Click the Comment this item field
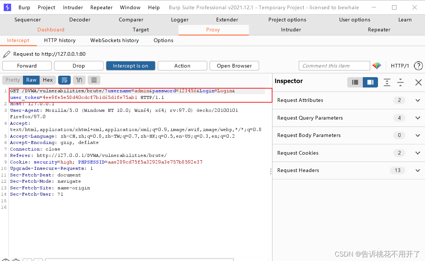425x261 pixels. (x=334, y=66)
